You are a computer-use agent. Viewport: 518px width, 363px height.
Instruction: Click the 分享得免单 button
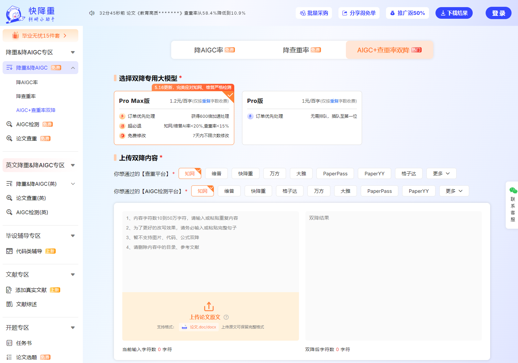(359, 13)
